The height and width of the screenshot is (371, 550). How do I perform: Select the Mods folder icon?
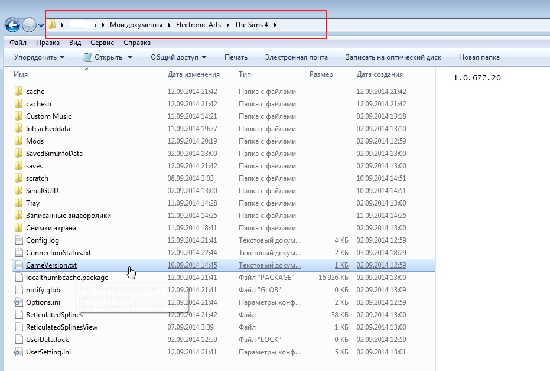tap(18, 141)
